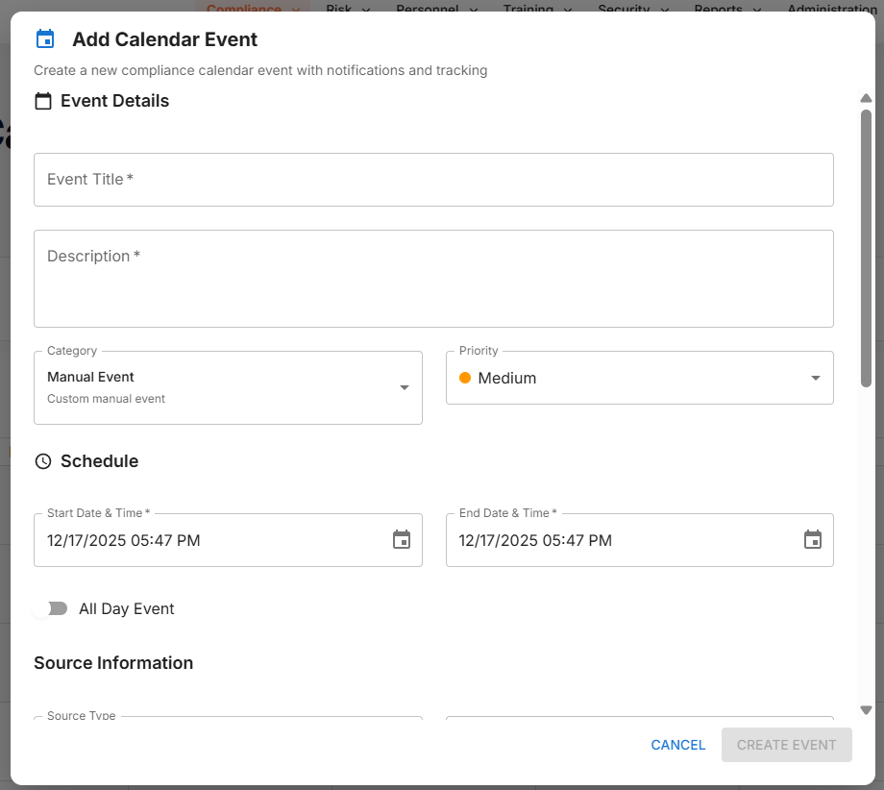The height and width of the screenshot is (790, 884).
Task: Open the Start Date calendar picker icon
Action: 402,540
